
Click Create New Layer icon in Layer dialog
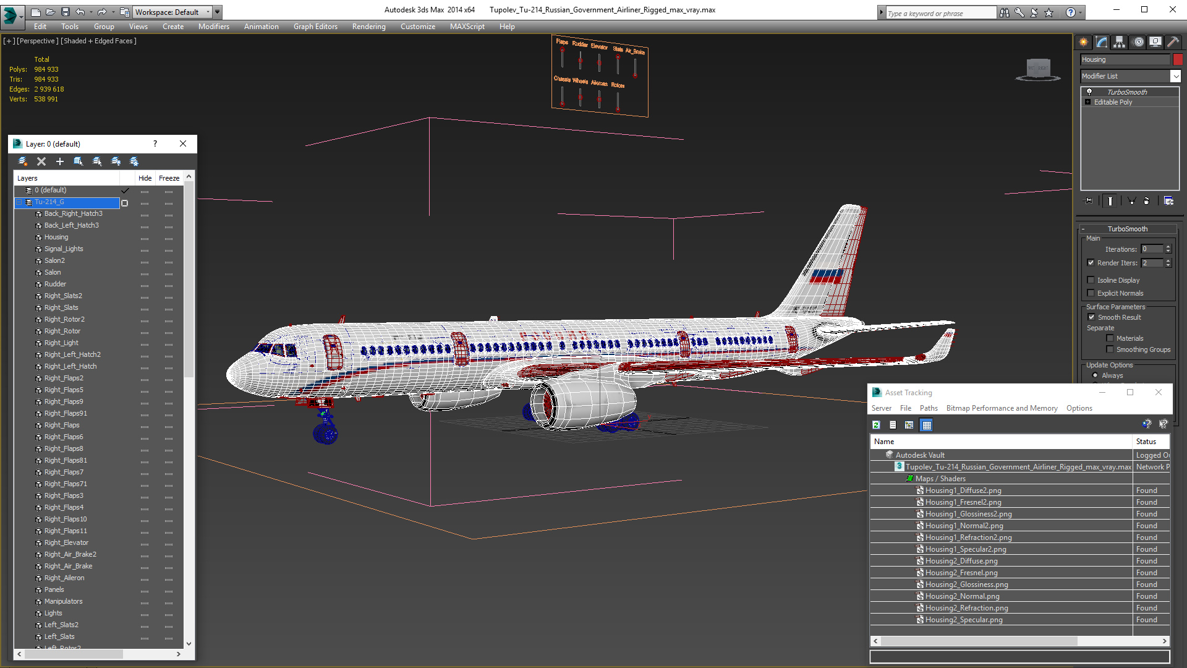point(23,161)
